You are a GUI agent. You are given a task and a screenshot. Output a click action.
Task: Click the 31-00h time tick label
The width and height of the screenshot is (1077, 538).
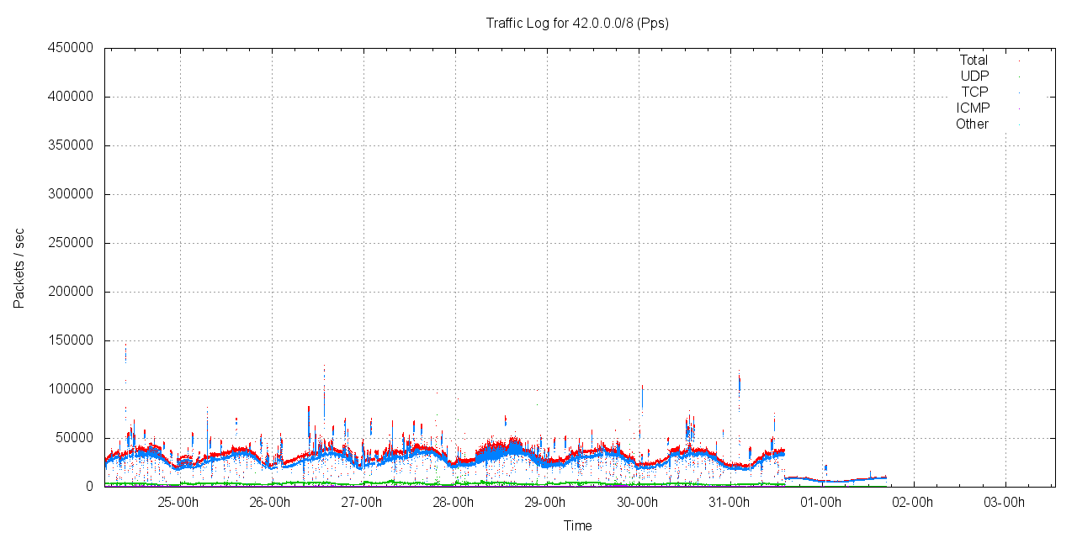[x=729, y=504]
